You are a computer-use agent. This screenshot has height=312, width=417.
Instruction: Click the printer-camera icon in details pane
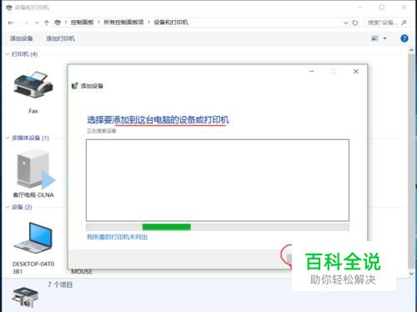click(x=25, y=297)
